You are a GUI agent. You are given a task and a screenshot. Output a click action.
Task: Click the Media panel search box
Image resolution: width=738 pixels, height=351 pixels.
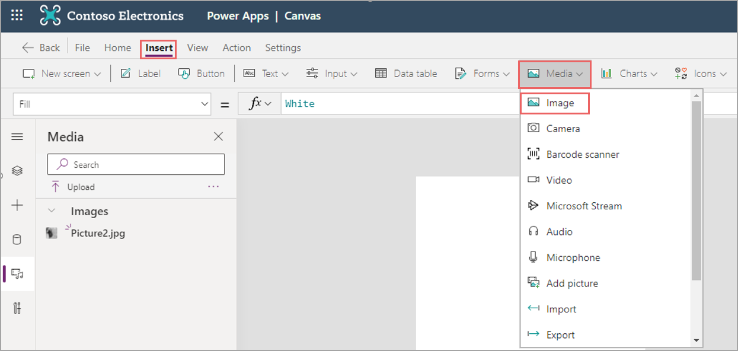[136, 164]
